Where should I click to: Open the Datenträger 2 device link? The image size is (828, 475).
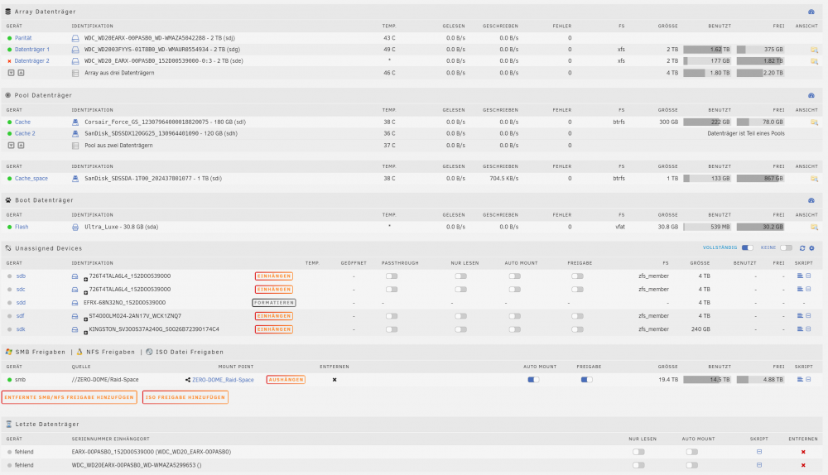[31, 61]
